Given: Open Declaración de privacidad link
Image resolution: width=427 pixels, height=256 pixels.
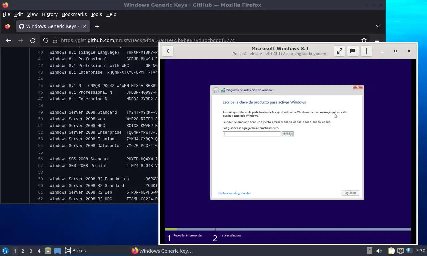Looking at the screenshot, I should tap(235, 193).
